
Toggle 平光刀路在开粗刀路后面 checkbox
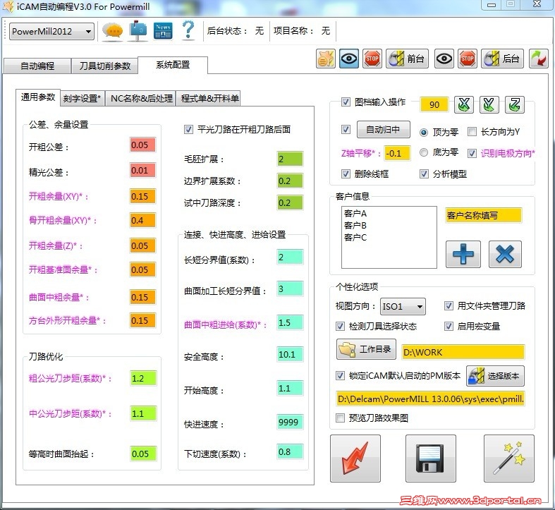click(188, 129)
